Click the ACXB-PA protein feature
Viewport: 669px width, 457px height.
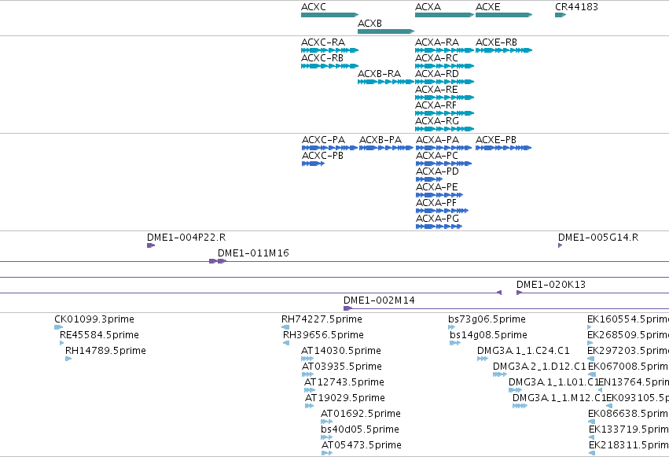click(387, 148)
